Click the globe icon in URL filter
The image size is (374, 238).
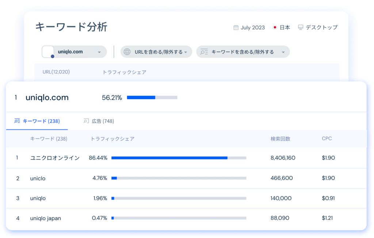tap(127, 52)
